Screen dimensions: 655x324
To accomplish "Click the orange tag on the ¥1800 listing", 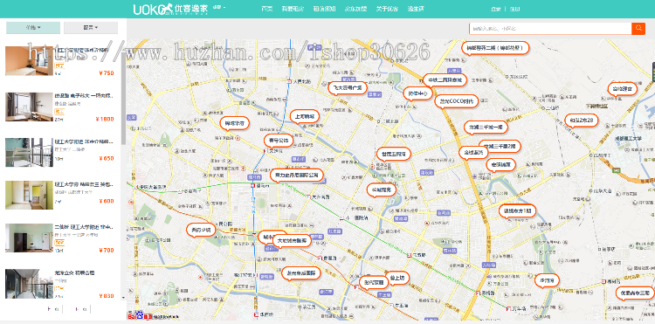I will click(x=59, y=112).
